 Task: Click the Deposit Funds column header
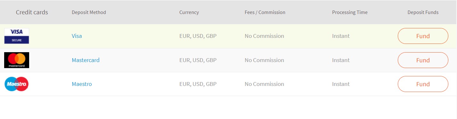(423, 12)
